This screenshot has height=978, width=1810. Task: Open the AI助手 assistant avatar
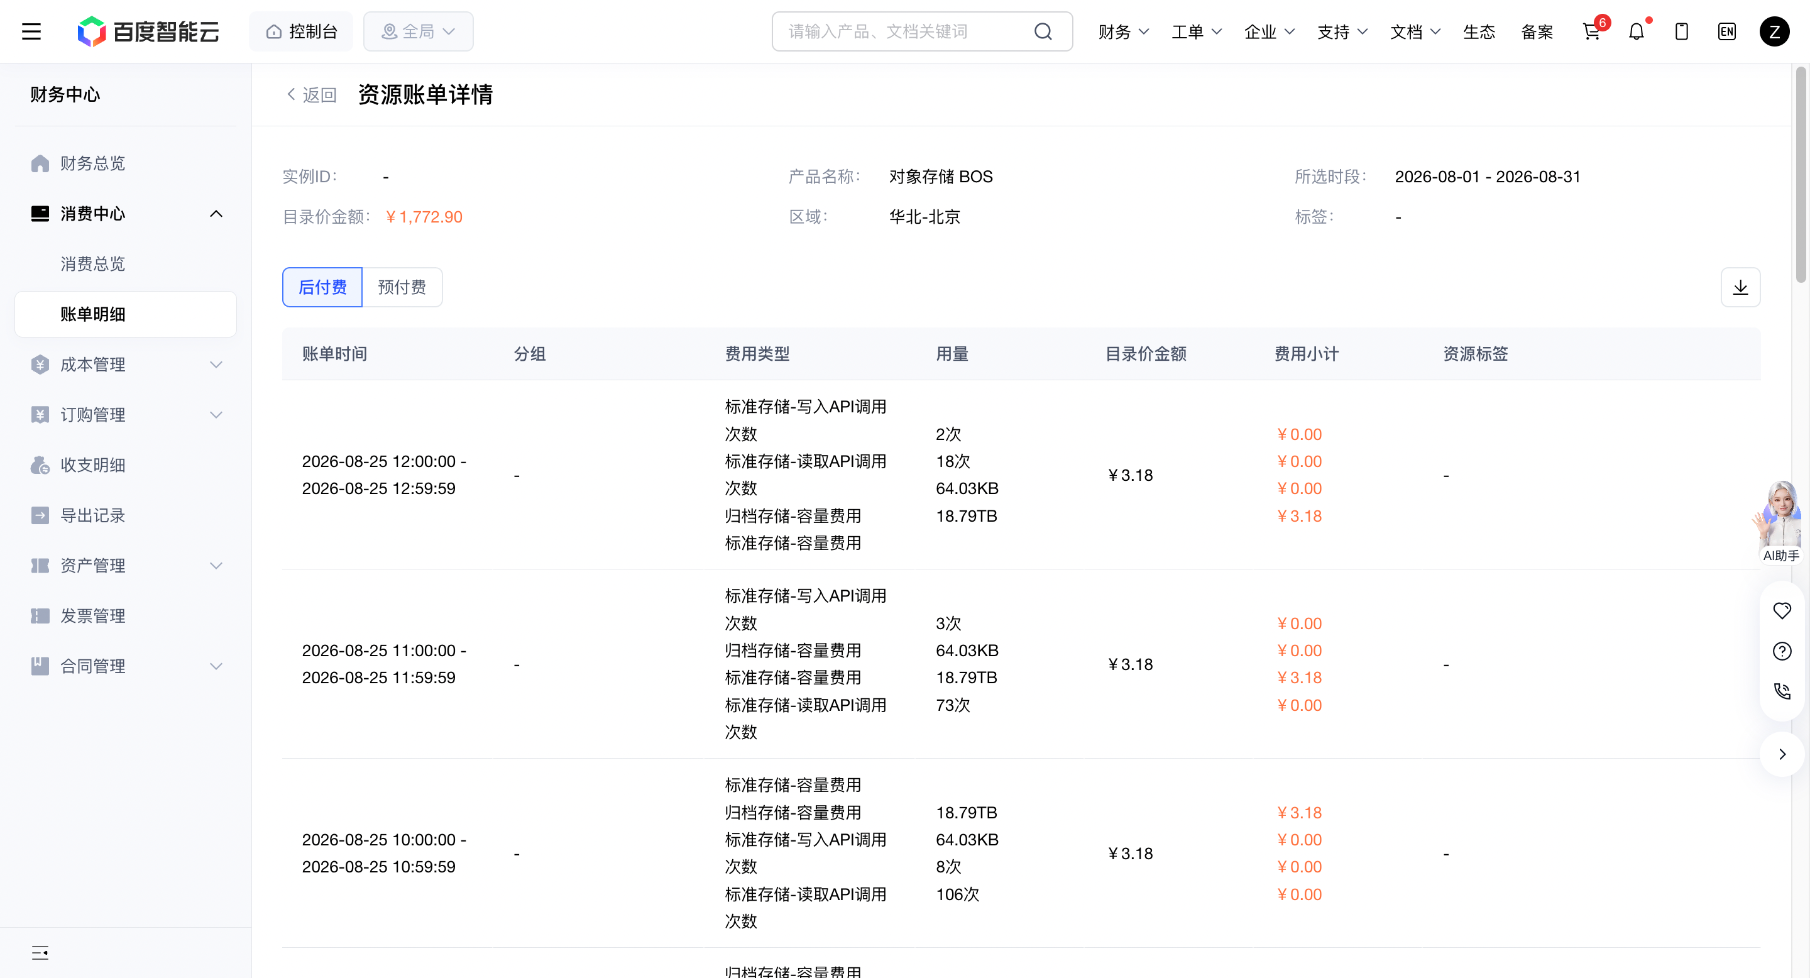tap(1780, 521)
